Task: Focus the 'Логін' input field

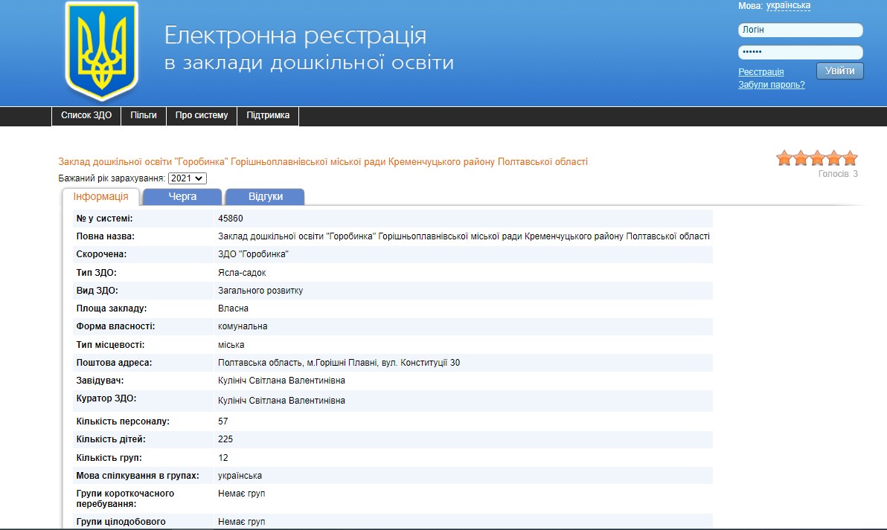Action: [x=800, y=30]
